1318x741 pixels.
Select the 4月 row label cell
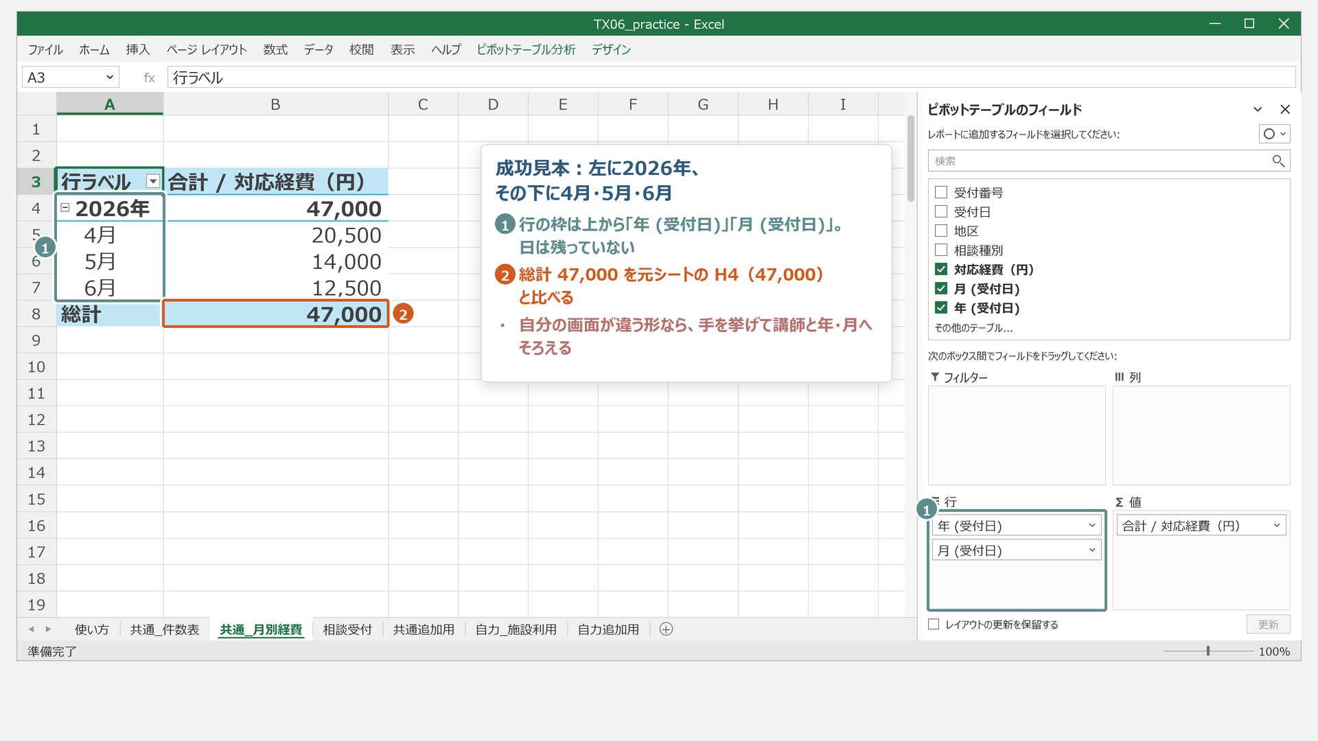tap(110, 235)
